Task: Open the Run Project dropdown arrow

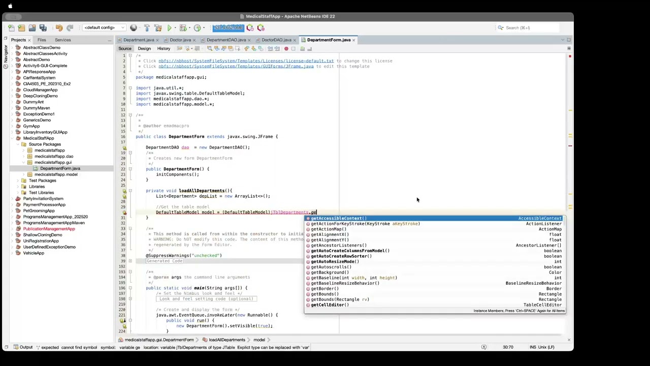Action: [175, 28]
